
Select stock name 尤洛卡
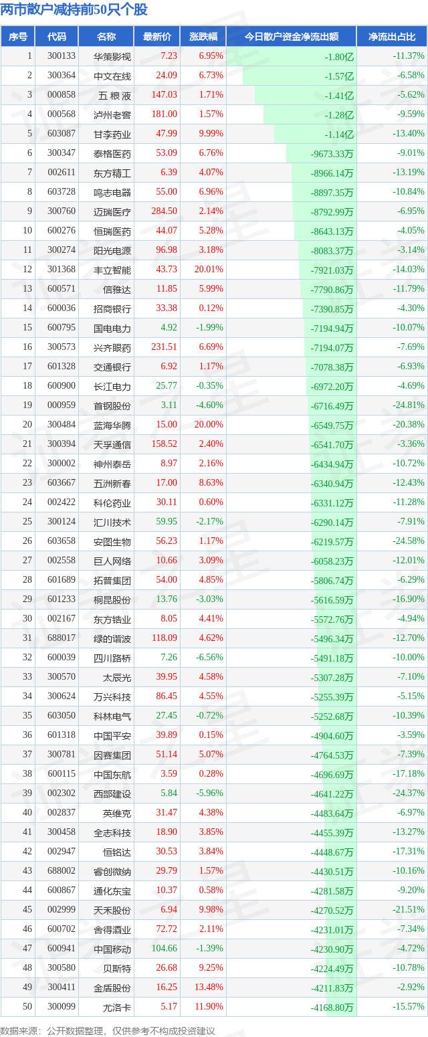point(117,1008)
